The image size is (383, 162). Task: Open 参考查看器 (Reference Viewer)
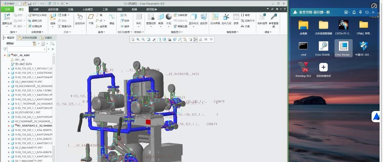pos(273,20)
